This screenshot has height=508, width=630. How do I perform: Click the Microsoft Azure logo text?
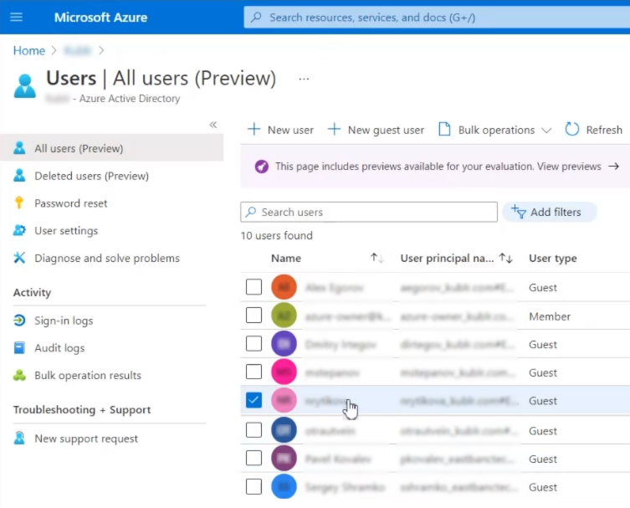[x=101, y=18]
